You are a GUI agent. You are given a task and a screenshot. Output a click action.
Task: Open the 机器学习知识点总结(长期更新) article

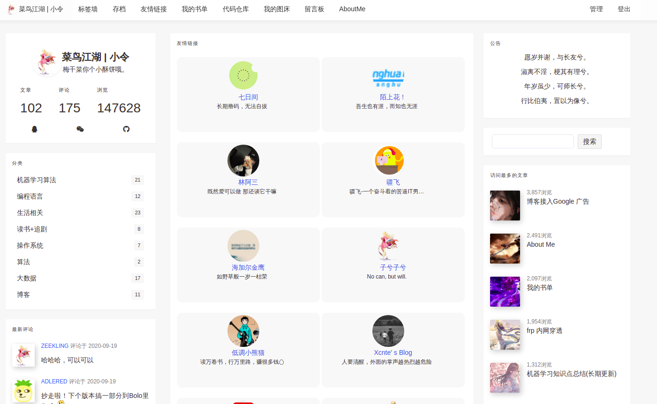572,374
